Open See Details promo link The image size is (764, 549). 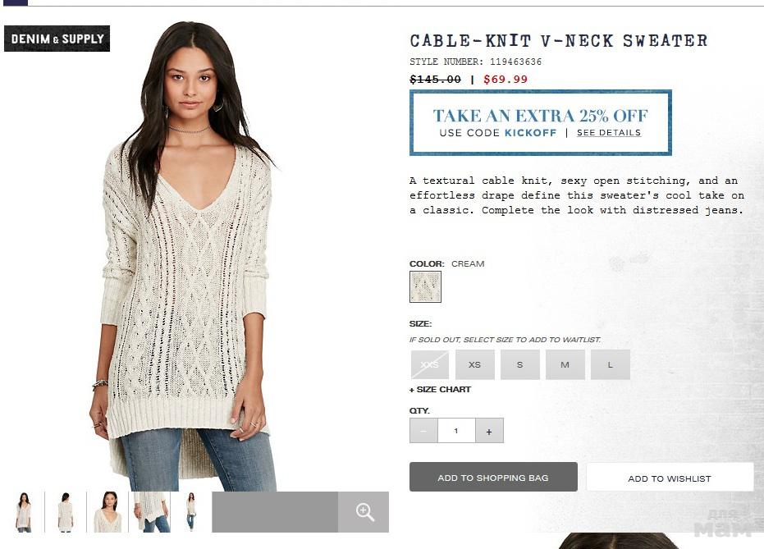click(x=609, y=132)
